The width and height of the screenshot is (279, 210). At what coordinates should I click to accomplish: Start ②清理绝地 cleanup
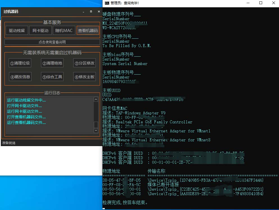tap(52, 63)
